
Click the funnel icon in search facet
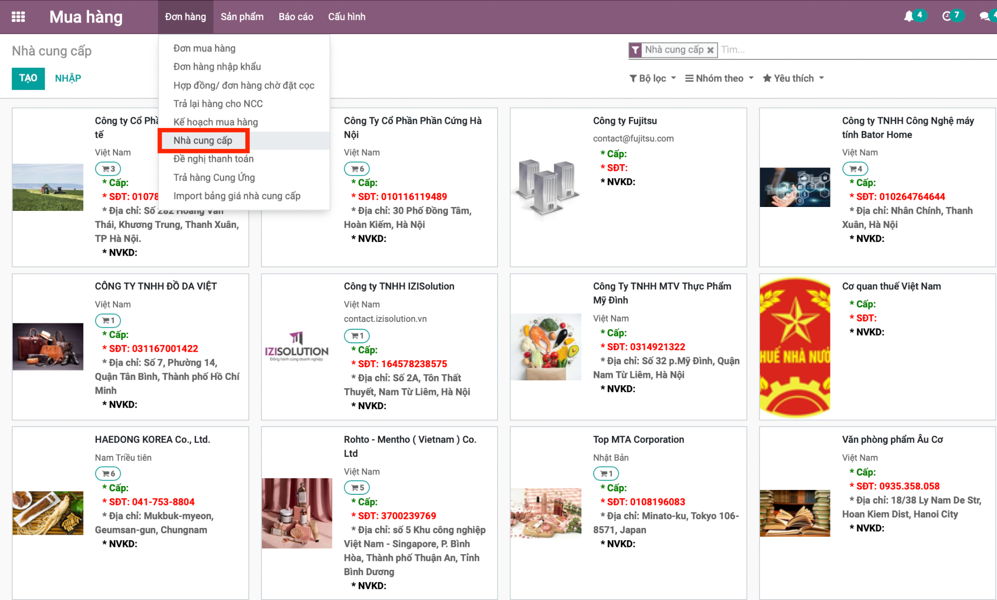[635, 50]
